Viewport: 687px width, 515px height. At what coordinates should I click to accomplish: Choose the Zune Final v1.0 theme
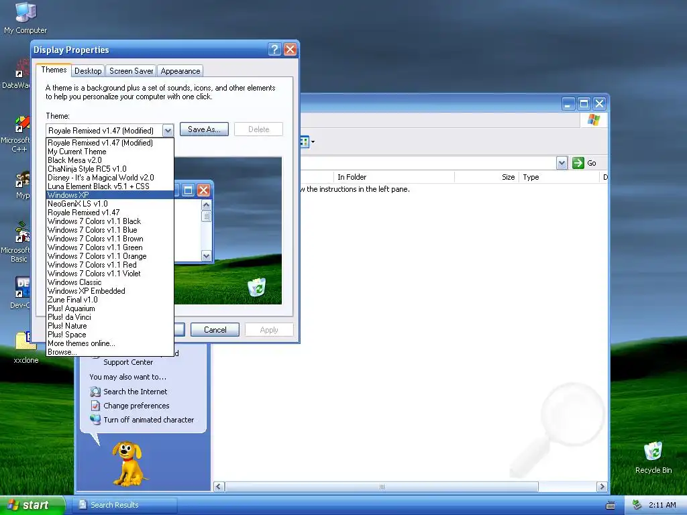109,300
